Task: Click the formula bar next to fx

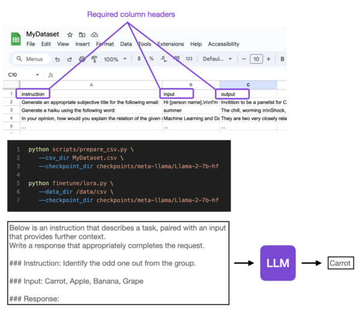Action: click(x=170, y=75)
